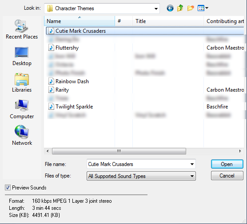This screenshot has width=247, height=224.
Task: Open Network in the sidebar
Action: 22,135
